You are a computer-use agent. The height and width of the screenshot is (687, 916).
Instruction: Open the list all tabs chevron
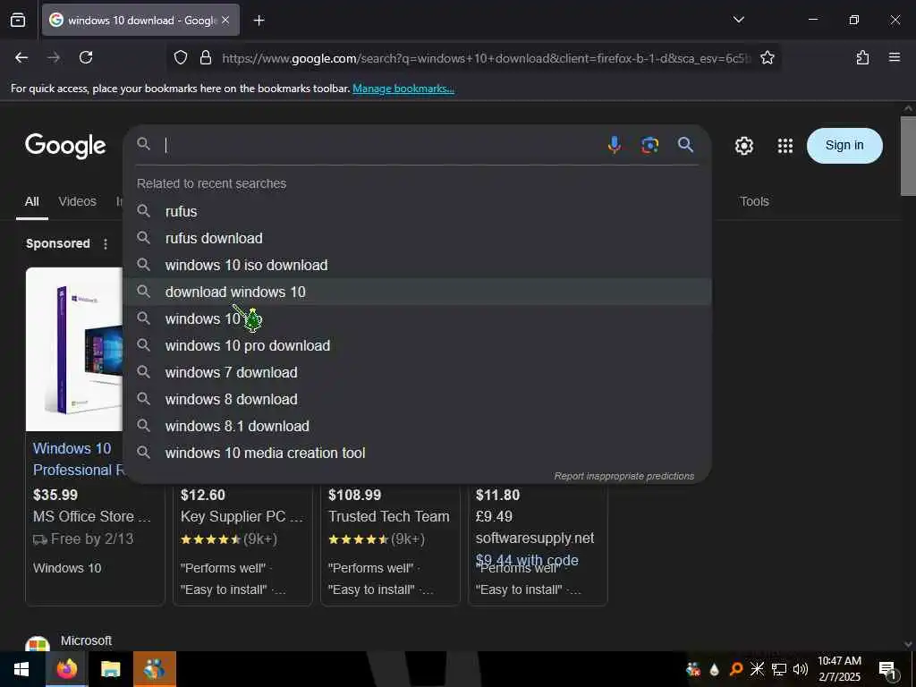(x=738, y=20)
